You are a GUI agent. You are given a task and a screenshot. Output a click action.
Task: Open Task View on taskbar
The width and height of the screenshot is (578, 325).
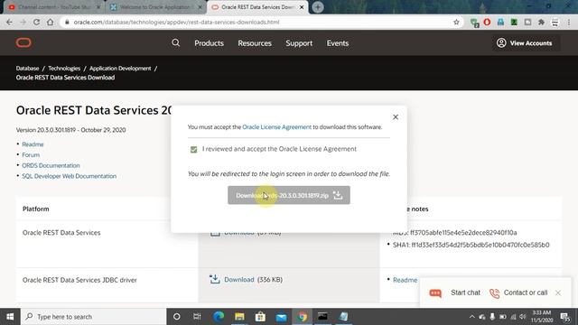coord(197,317)
